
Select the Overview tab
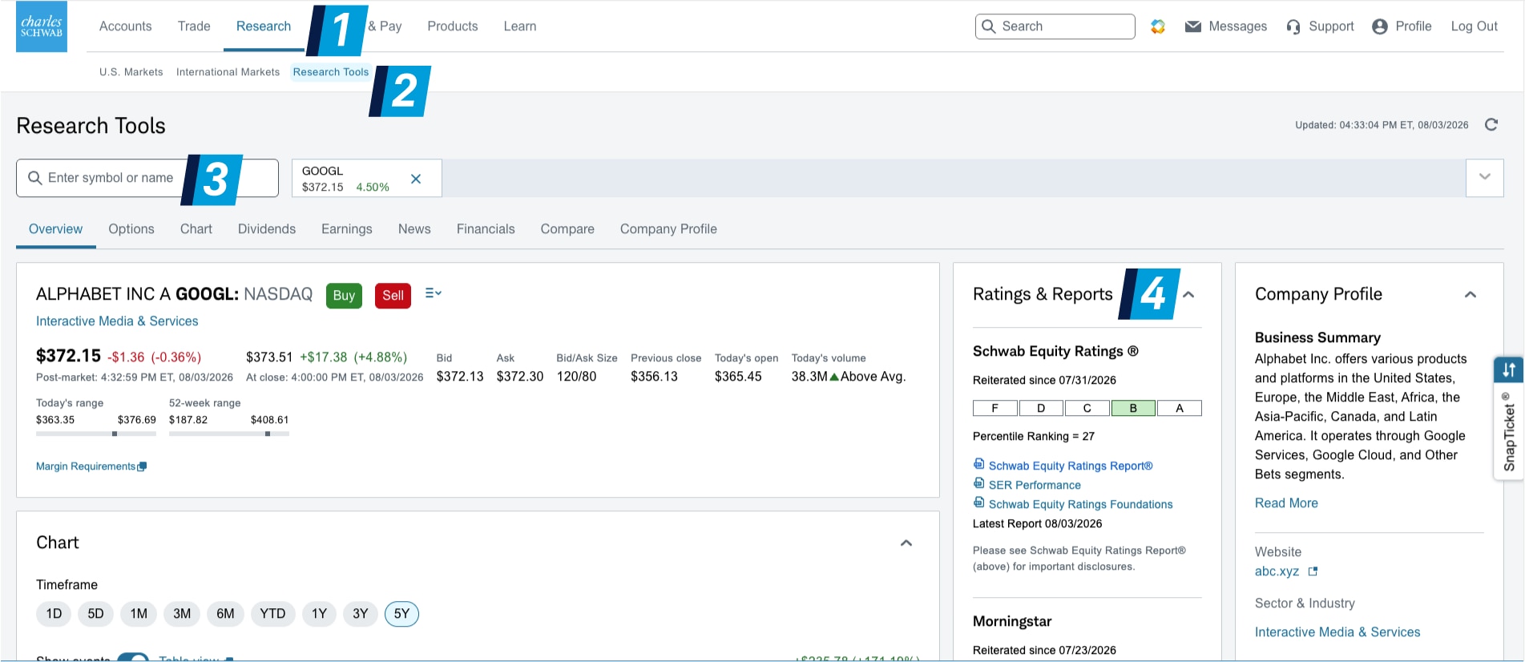[55, 229]
